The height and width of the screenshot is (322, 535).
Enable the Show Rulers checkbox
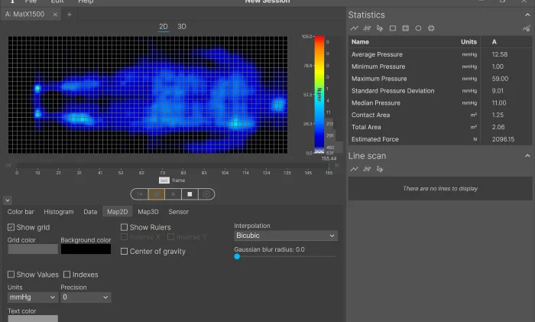click(x=125, y=227)
